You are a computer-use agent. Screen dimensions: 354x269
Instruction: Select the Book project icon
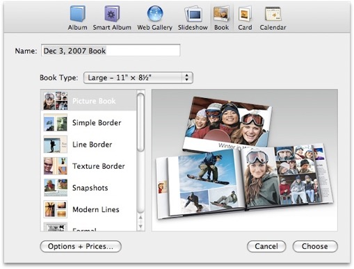(x=221, y=14)
